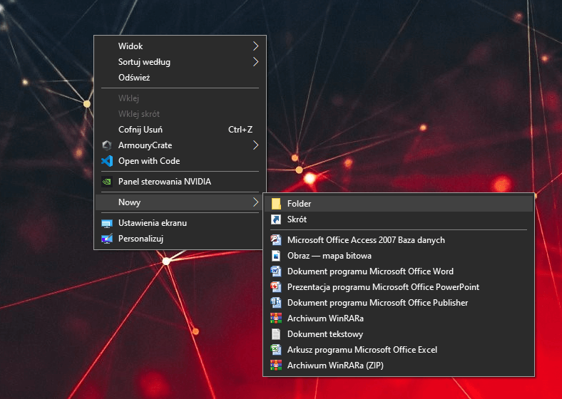Expand the ArmouryCrate submenu arrow
This screenshot has height=399, width=562.
(x=255, y=145)
